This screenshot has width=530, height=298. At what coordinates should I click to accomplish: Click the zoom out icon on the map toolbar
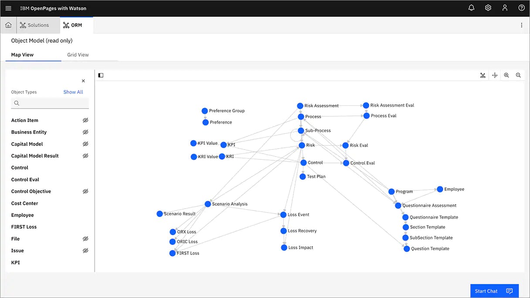518,75
